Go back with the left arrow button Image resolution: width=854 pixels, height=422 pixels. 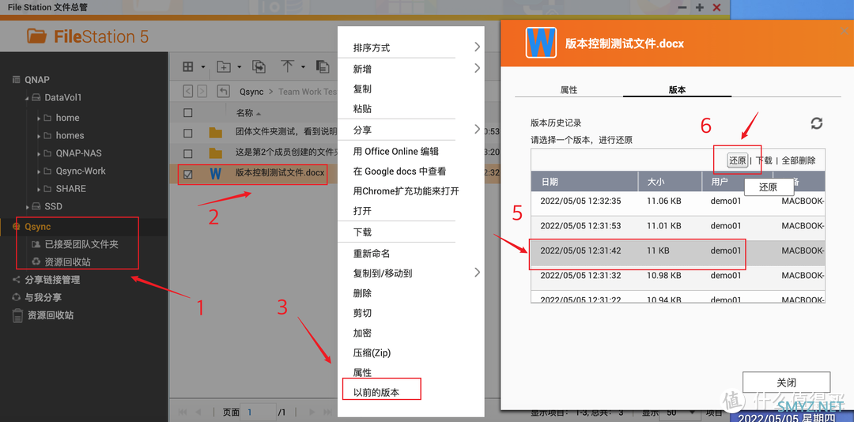click(x=188, y=92)
